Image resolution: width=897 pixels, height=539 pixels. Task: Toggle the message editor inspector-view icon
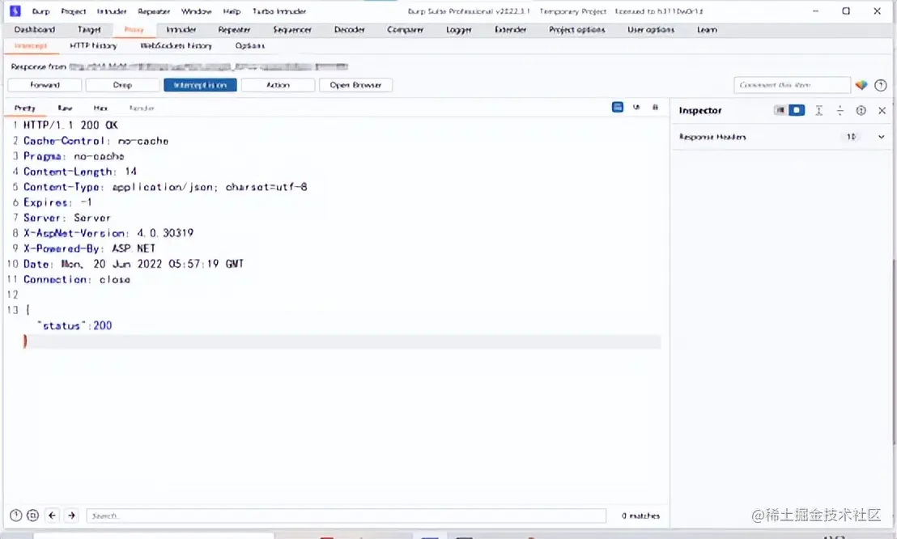pos(617,107)
